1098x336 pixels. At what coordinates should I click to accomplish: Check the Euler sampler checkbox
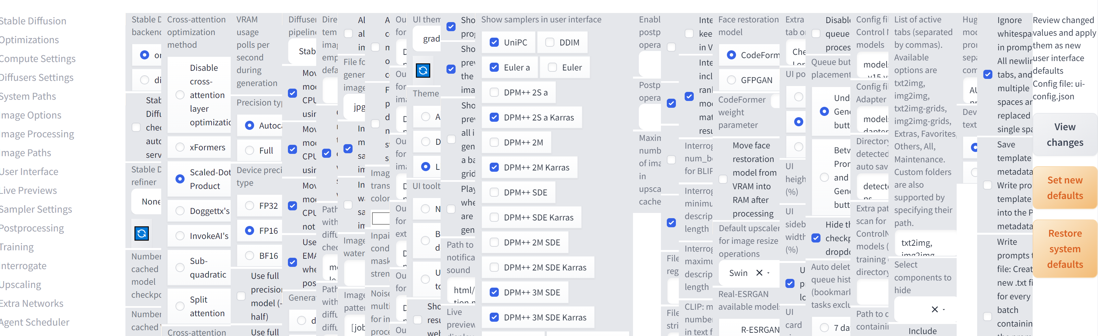[552, 67]
